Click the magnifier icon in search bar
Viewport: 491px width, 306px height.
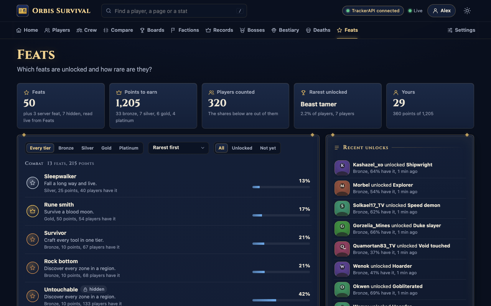pyautogui.click(x=109, y=11)
